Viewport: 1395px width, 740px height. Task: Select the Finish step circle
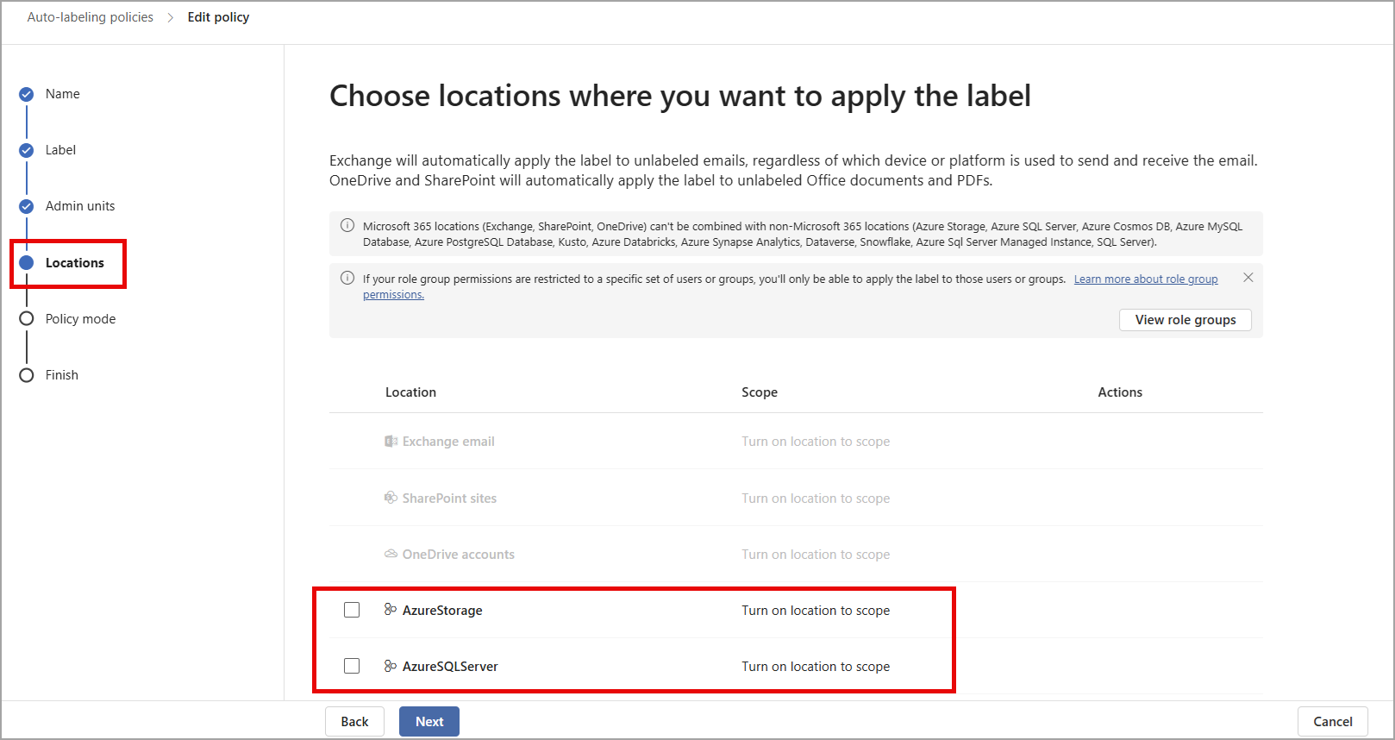[x=27, y=375]
